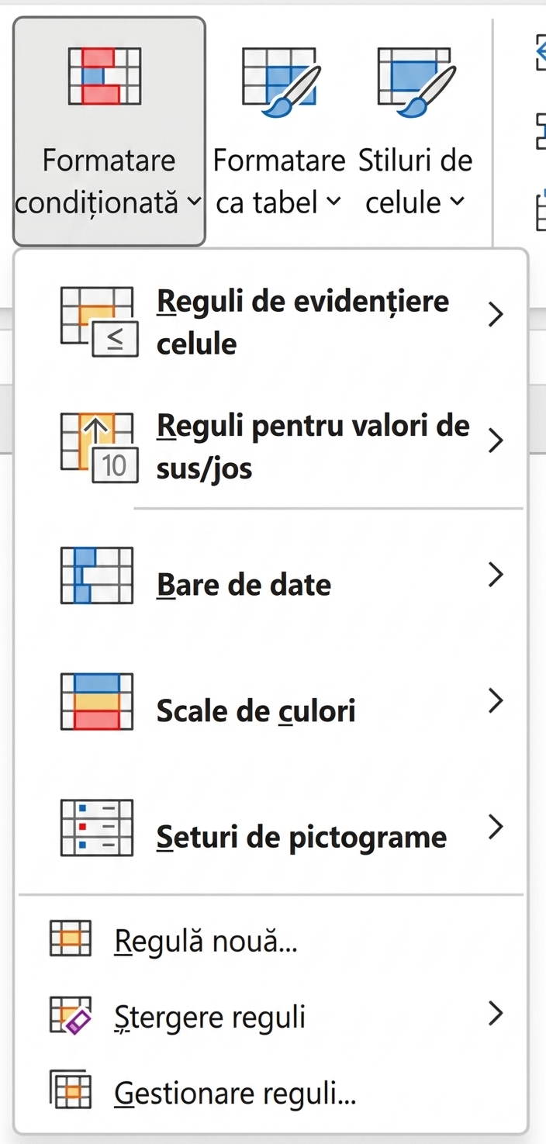Viewport: 546px width, 1144px height.
Task: Click the Gestionare reguli icon
Action: (71, 1090)
